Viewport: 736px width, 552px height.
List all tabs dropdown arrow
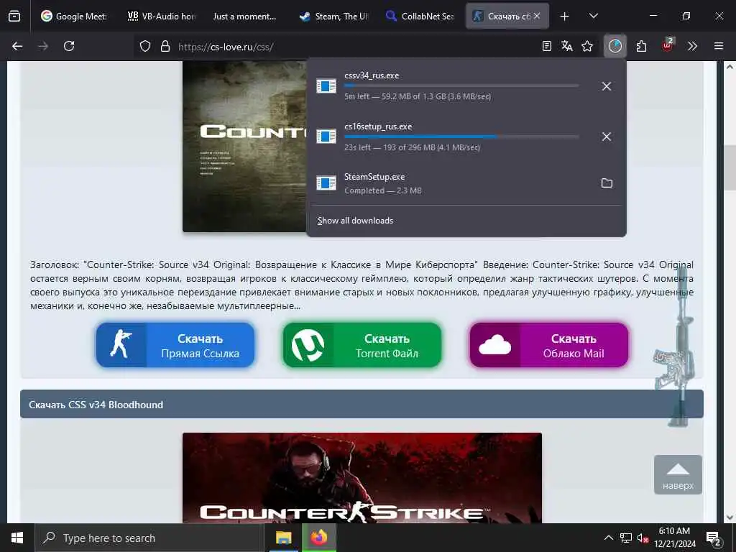pyautogui.click(x=593, y=16)
